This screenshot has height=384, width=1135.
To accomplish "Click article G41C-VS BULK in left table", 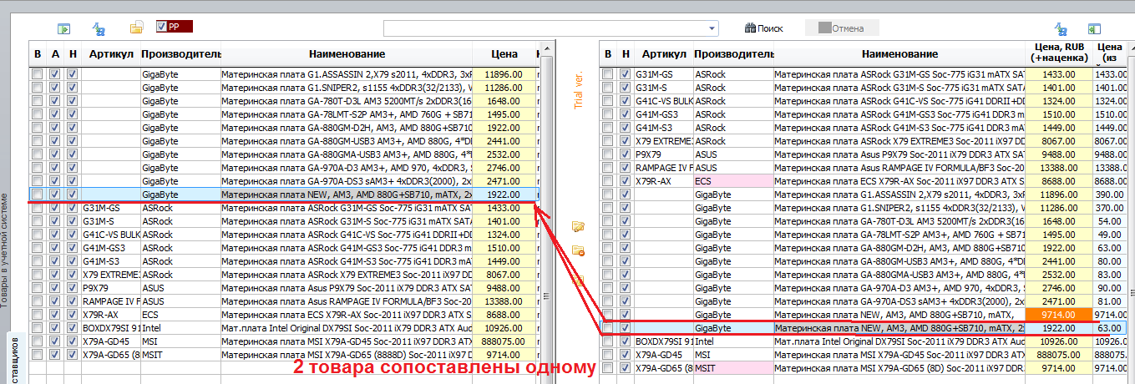I will point(110,235).
